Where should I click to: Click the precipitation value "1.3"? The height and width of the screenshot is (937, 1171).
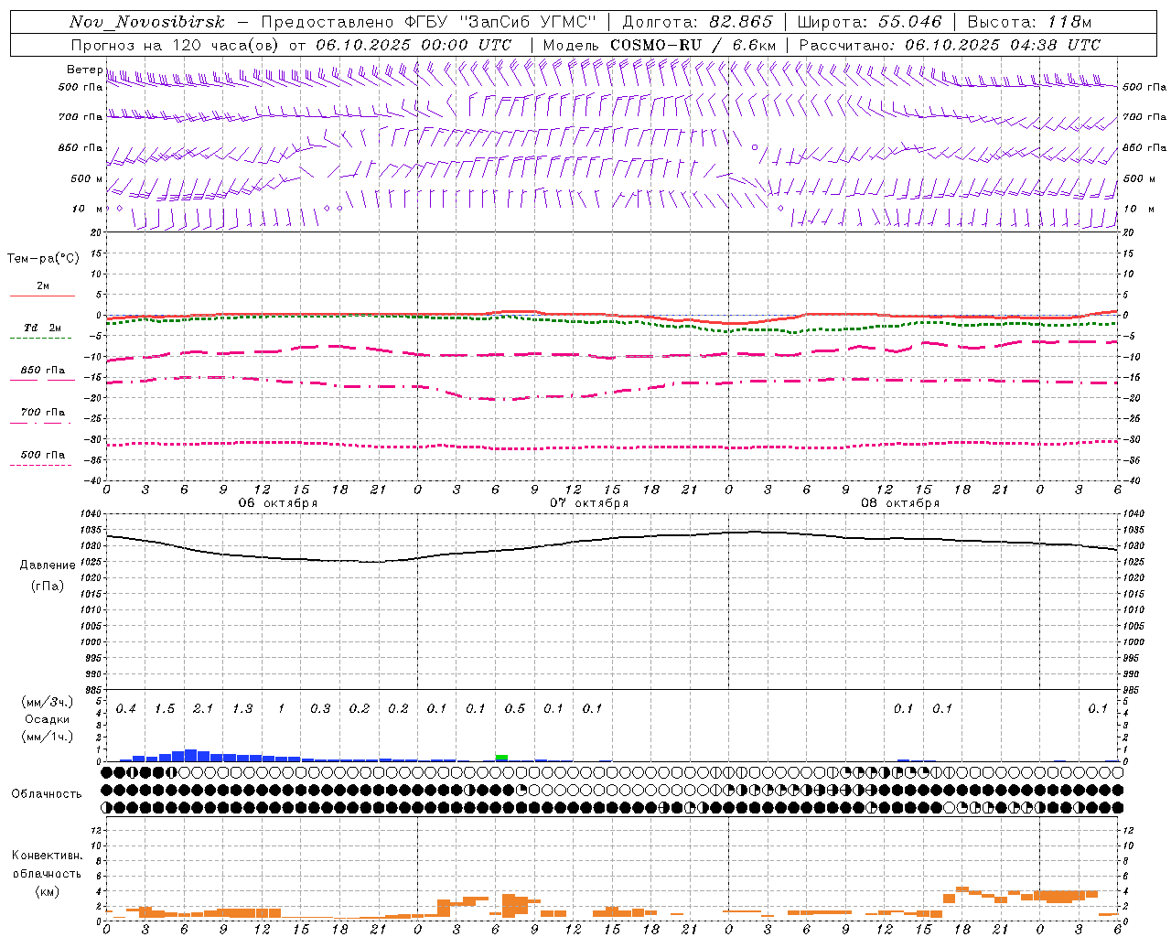(242, 708)
